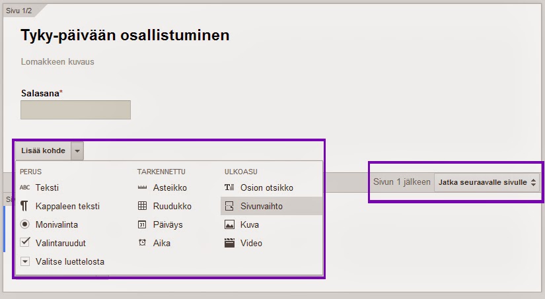The image size is (545, 299).
Task: Pick the Kuva image icon
Action: (229, 224)
